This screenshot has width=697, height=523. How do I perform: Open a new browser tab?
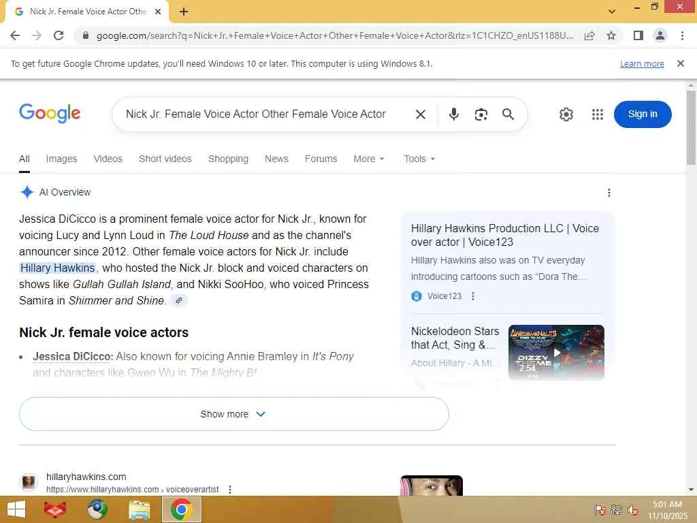pos(184,12)
